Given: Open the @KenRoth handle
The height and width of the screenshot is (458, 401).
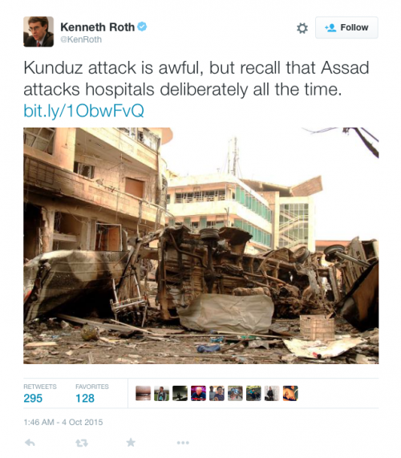Looking at the screenshot, I should tap(81, 39).
